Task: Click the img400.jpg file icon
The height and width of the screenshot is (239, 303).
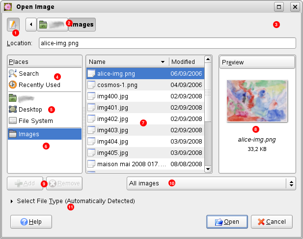Action: point(91,96)
